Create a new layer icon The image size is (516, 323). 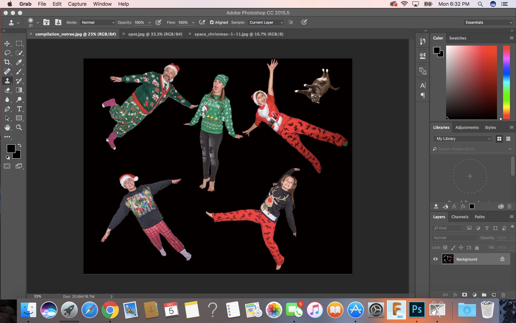click(x=493, y=295)
